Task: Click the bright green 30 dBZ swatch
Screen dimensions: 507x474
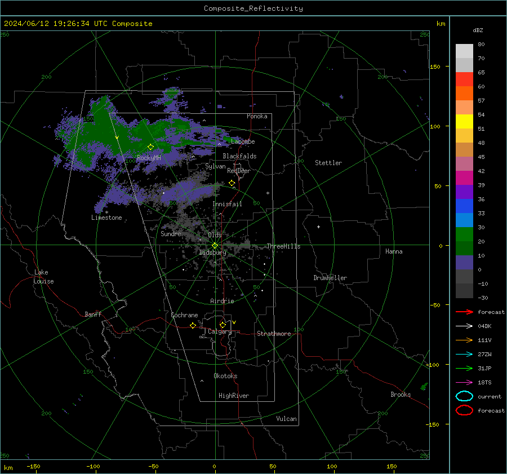Action: coord(464,234)
